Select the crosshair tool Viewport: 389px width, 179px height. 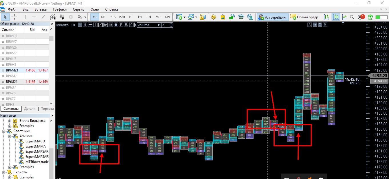[14, 17]
